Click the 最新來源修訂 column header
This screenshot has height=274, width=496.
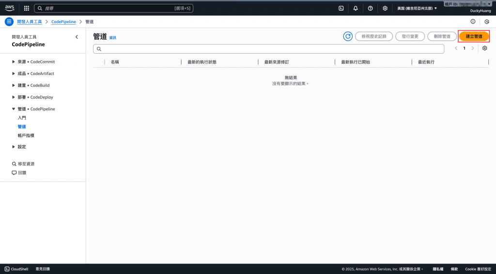coord(277,62)
